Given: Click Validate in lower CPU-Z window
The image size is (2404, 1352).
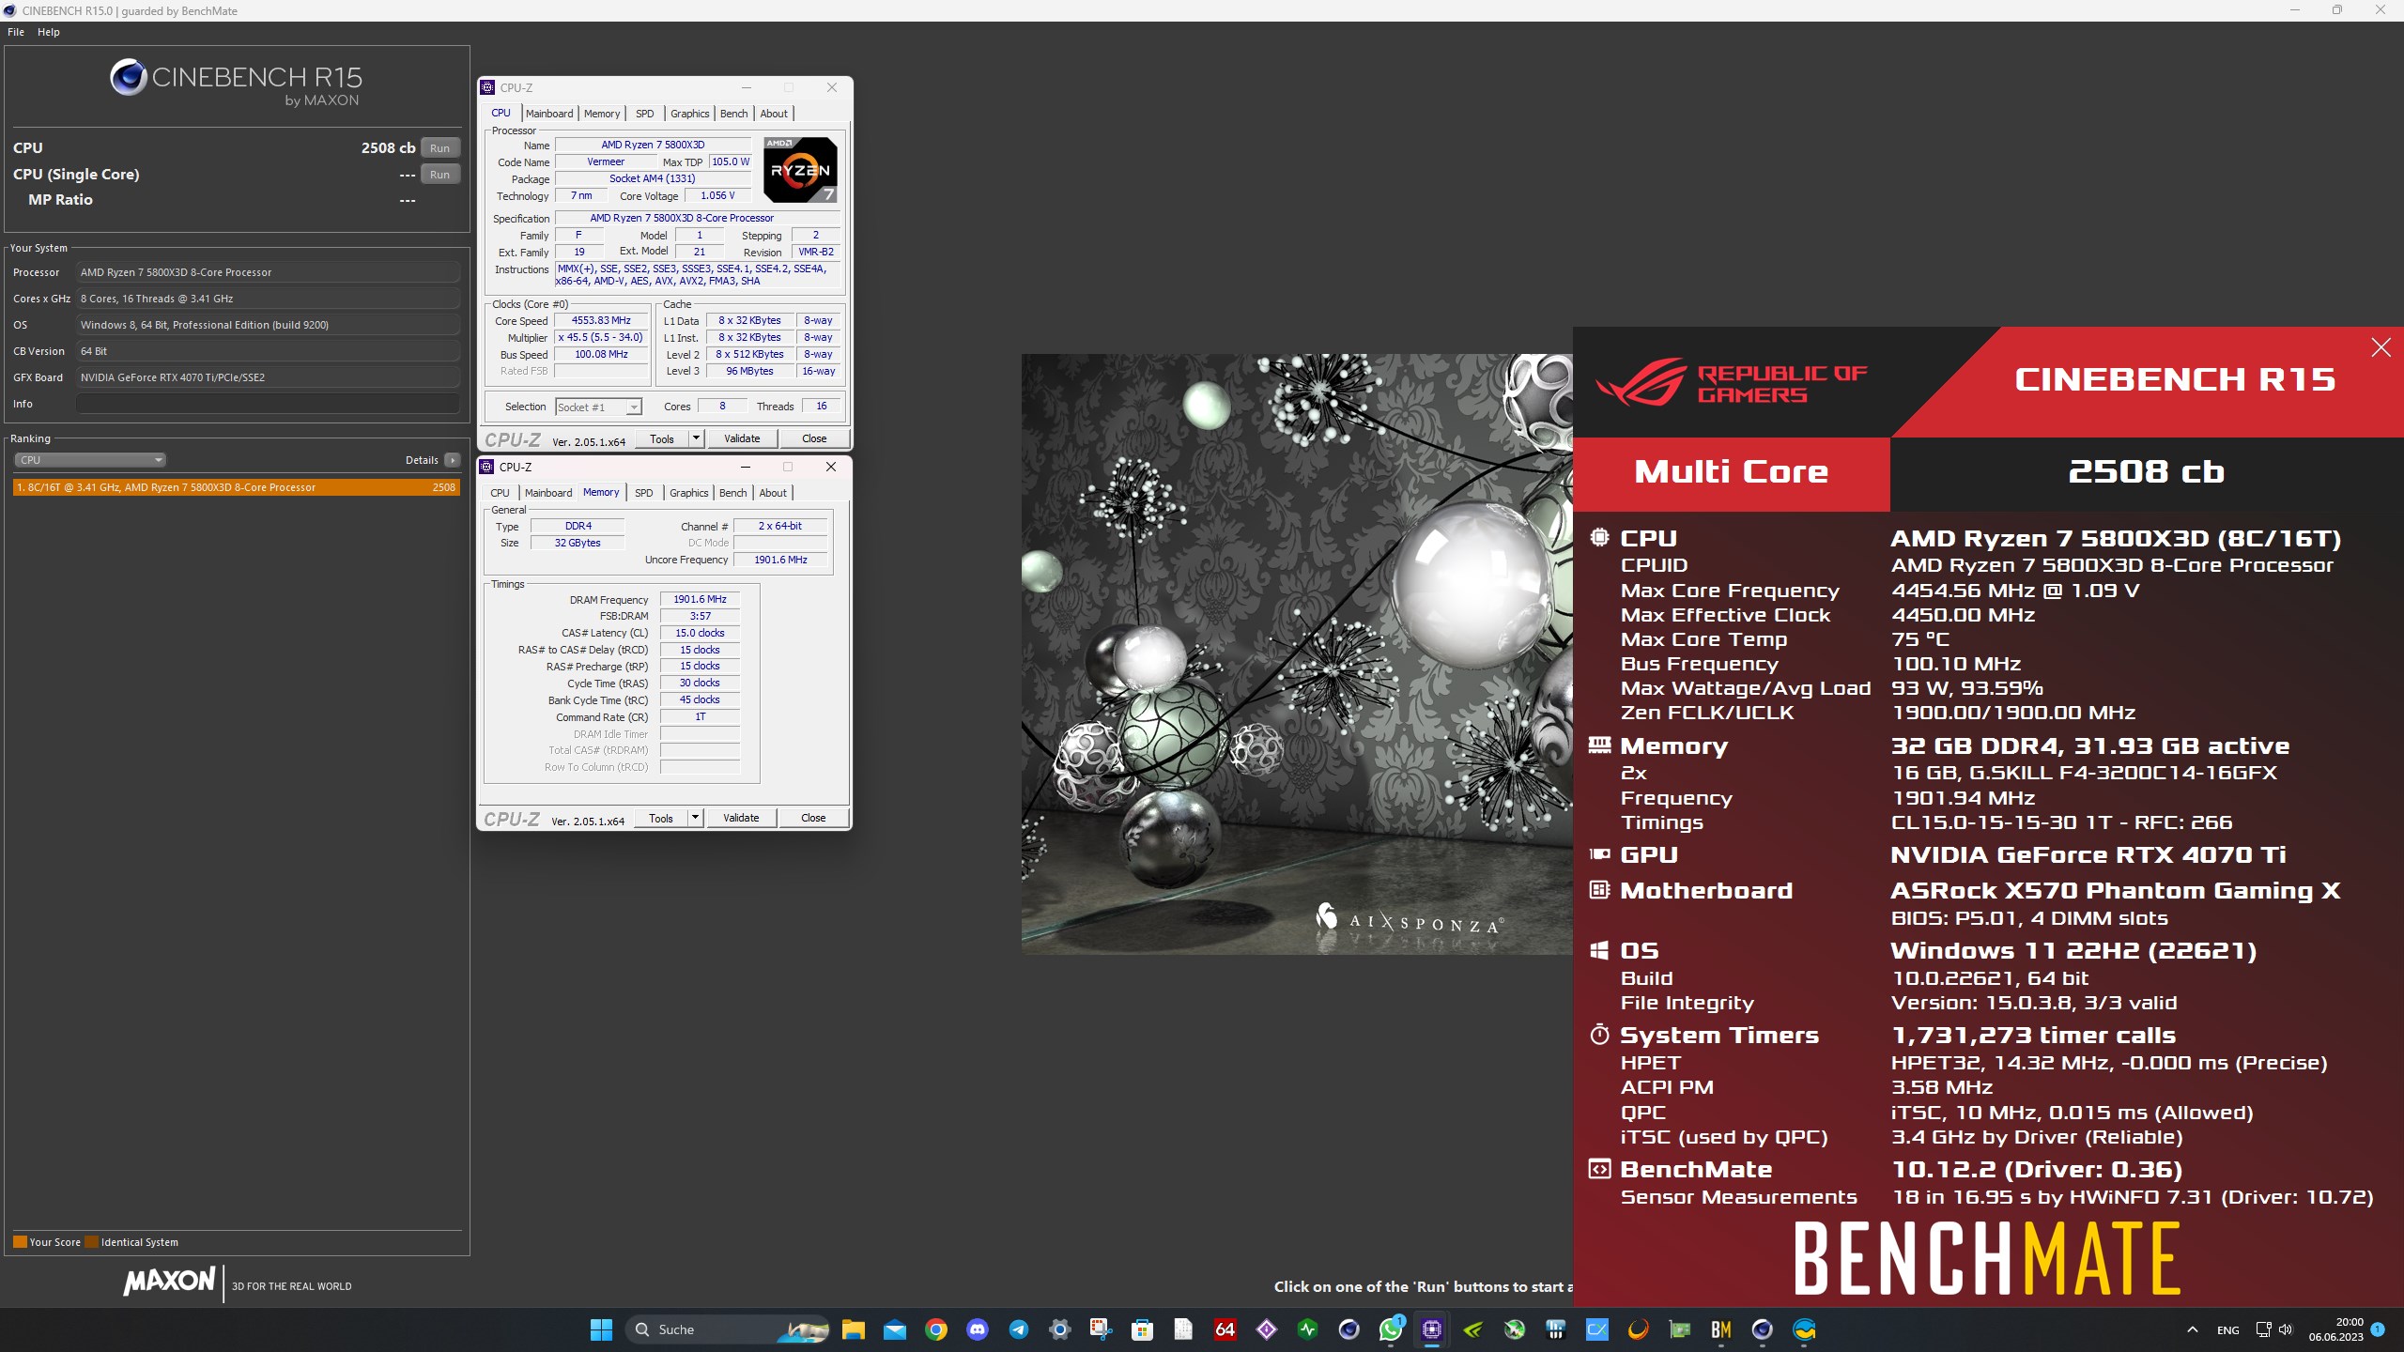Looking at the screenshot, I should pos(741,818).
